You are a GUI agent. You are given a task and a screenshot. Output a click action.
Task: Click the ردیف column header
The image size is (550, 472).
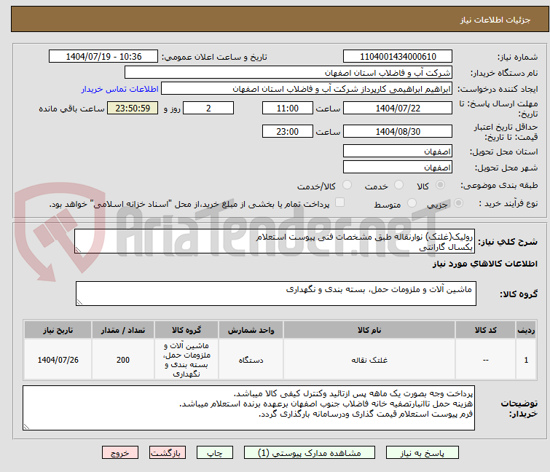526,330
